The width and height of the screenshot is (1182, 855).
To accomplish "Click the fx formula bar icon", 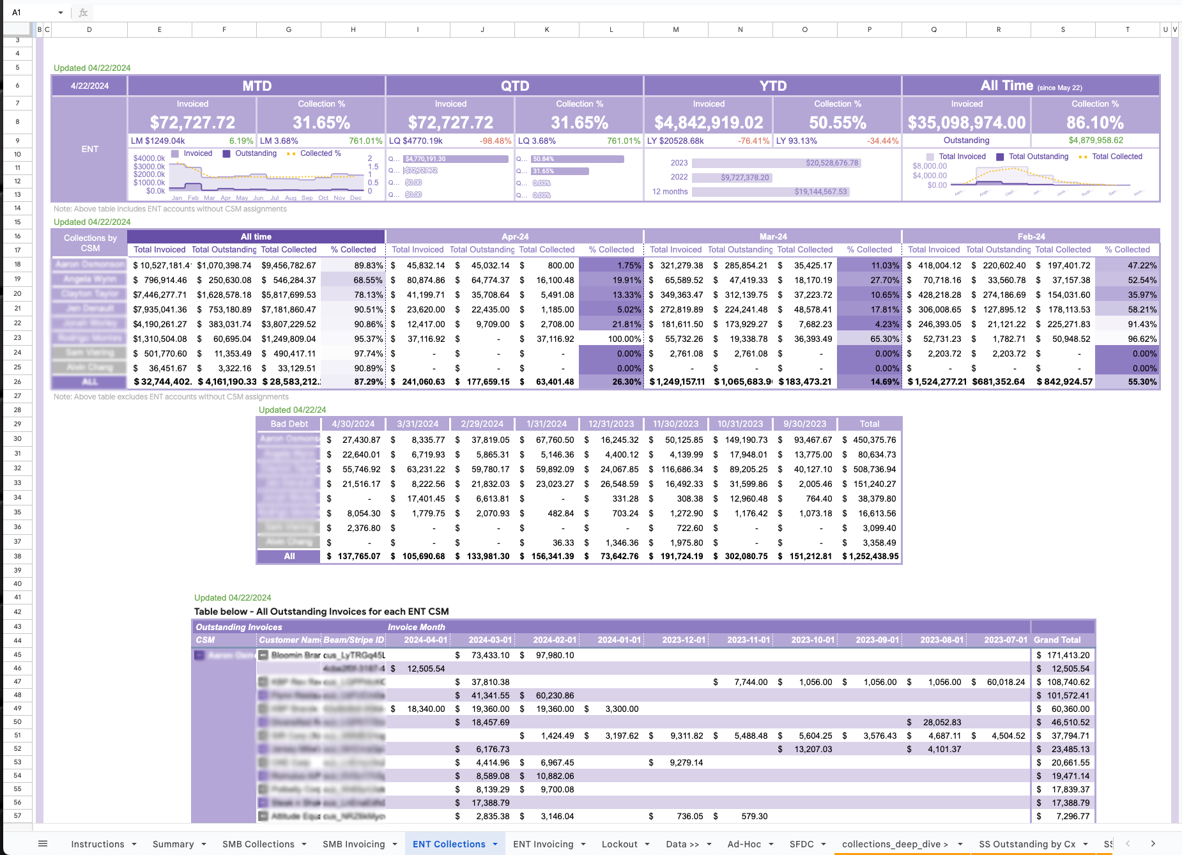I will point(83,12).
